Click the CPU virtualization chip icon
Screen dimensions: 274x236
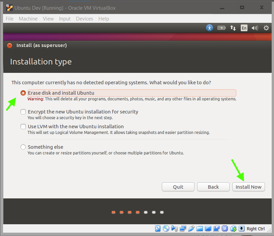pos(225,229)
